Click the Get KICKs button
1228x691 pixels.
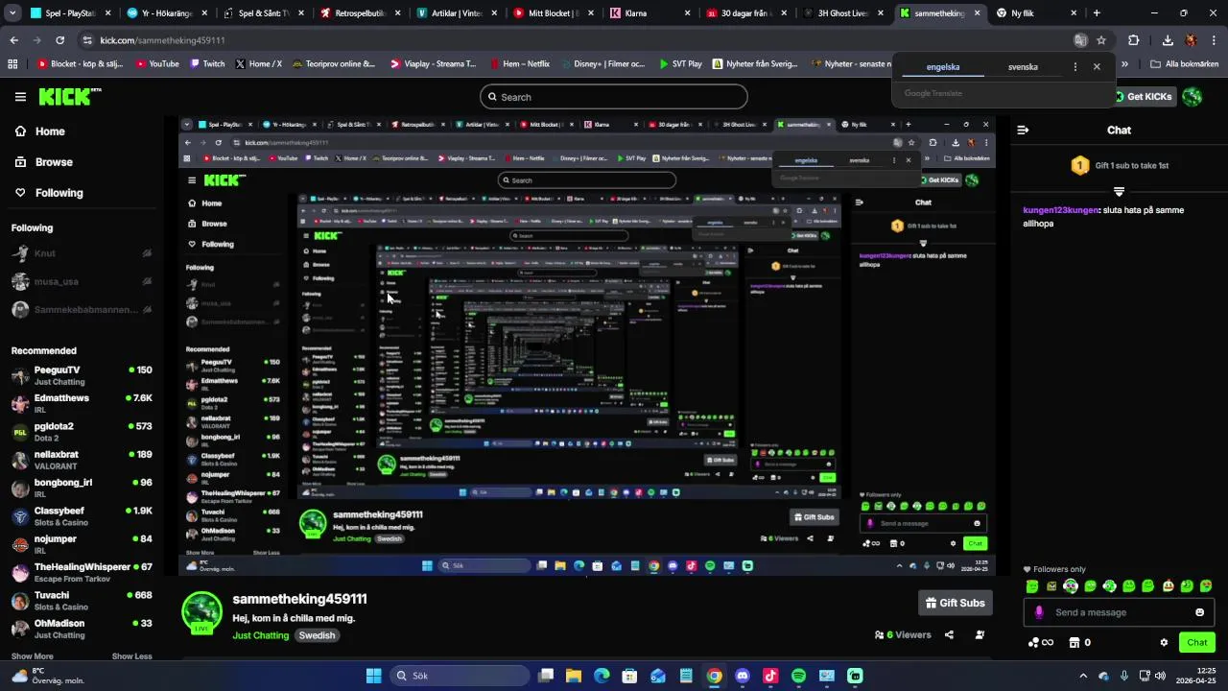(1144, 96)
